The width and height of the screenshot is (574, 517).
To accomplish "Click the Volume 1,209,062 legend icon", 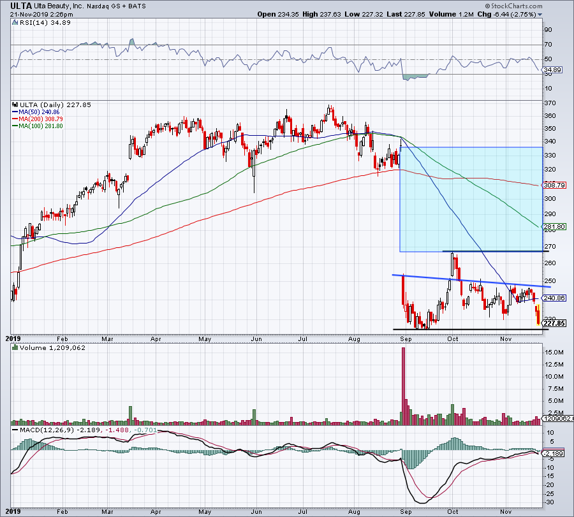I will pyautogui.click(x=15, y=347).
